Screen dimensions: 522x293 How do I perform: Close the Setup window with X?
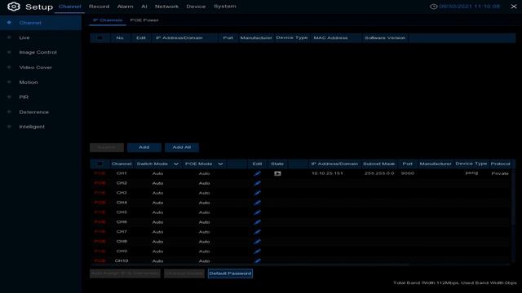pos(514,7)
